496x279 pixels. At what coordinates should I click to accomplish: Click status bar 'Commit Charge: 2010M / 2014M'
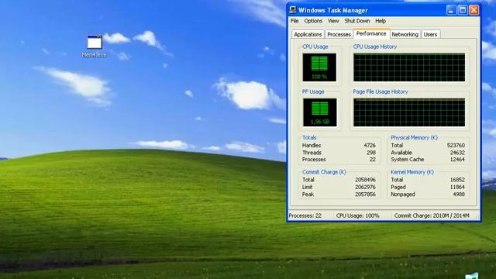(x=432, y=215)
